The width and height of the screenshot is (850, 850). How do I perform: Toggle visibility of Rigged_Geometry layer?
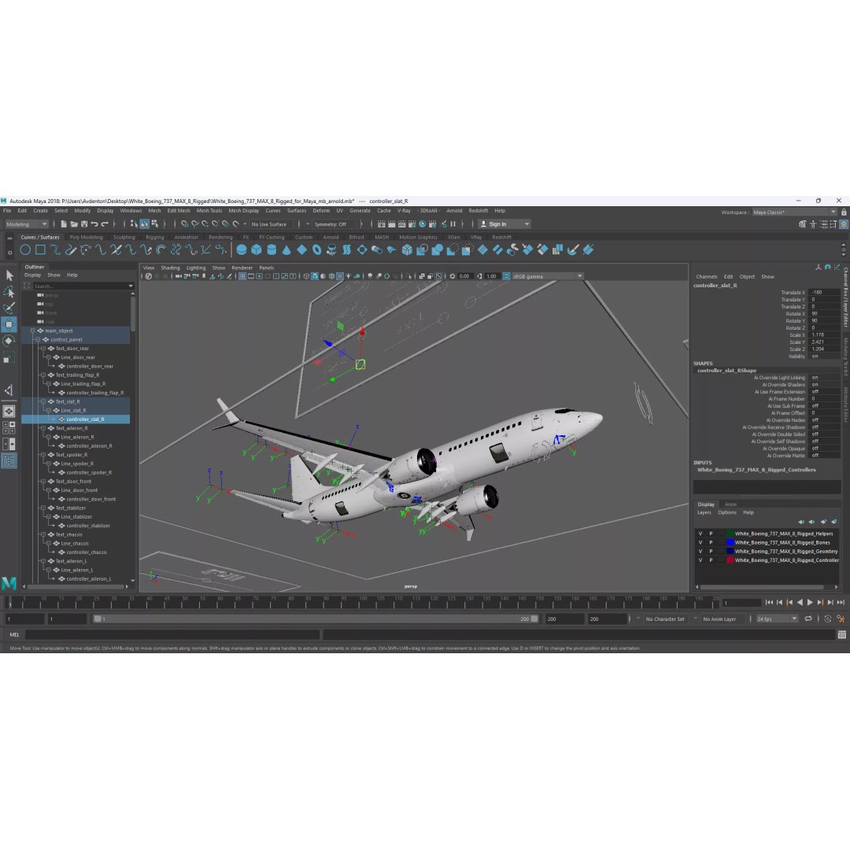tap(700, 551)
